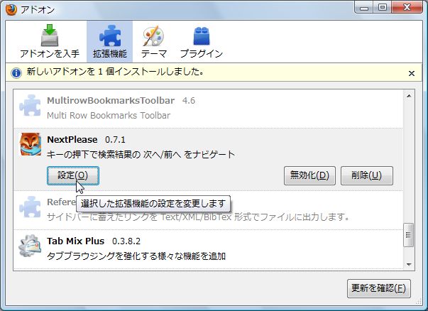
Task: Click the NextPlease fox icon
Action: [31, 144]
